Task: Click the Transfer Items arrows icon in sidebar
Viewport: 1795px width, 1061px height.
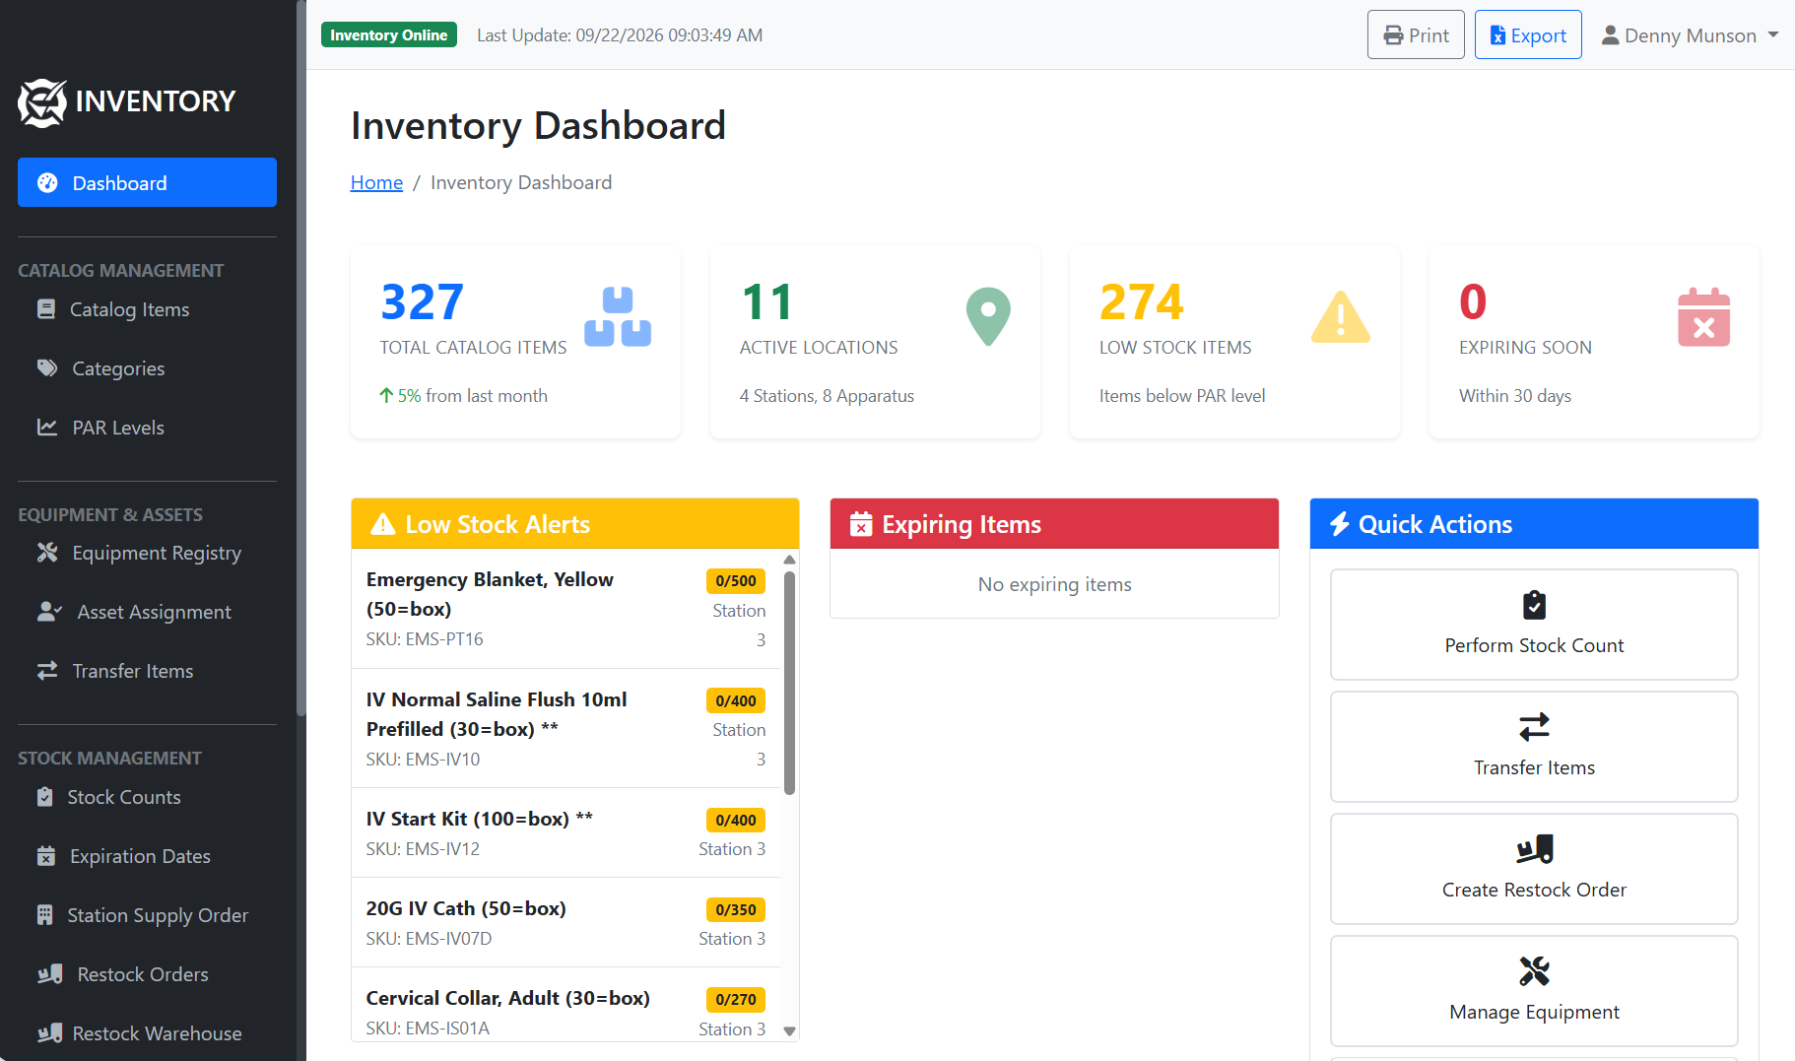Action: point(47,671)
